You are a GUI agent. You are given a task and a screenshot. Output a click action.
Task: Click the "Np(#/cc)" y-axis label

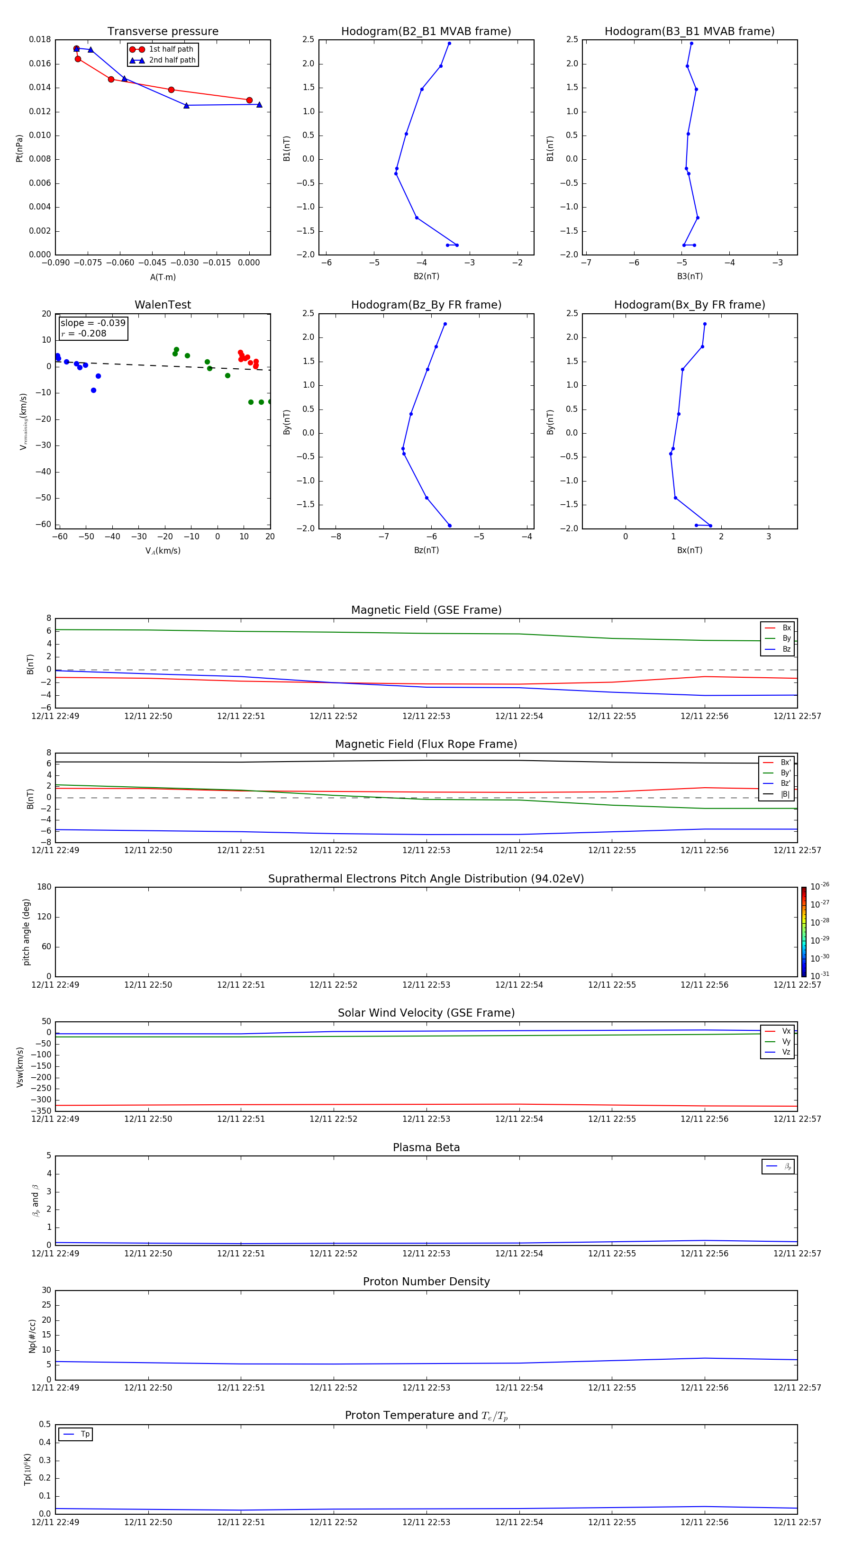32,1336
